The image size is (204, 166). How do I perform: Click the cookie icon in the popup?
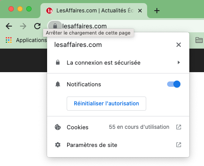pos(58,127)
